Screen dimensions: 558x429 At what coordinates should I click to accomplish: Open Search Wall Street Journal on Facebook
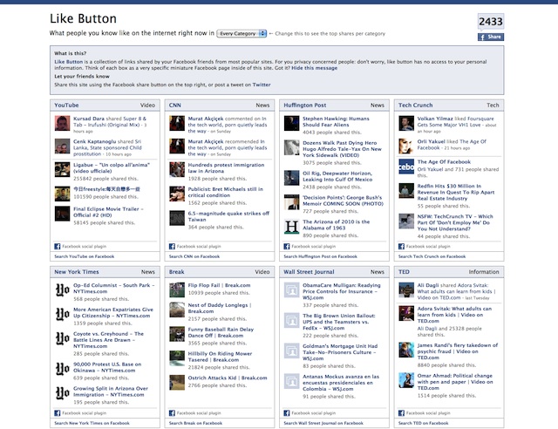coord(323,423)
